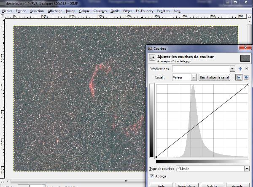
Task: Click the GIMP Wilber icon in Courbes title
Action: [150, 48]
